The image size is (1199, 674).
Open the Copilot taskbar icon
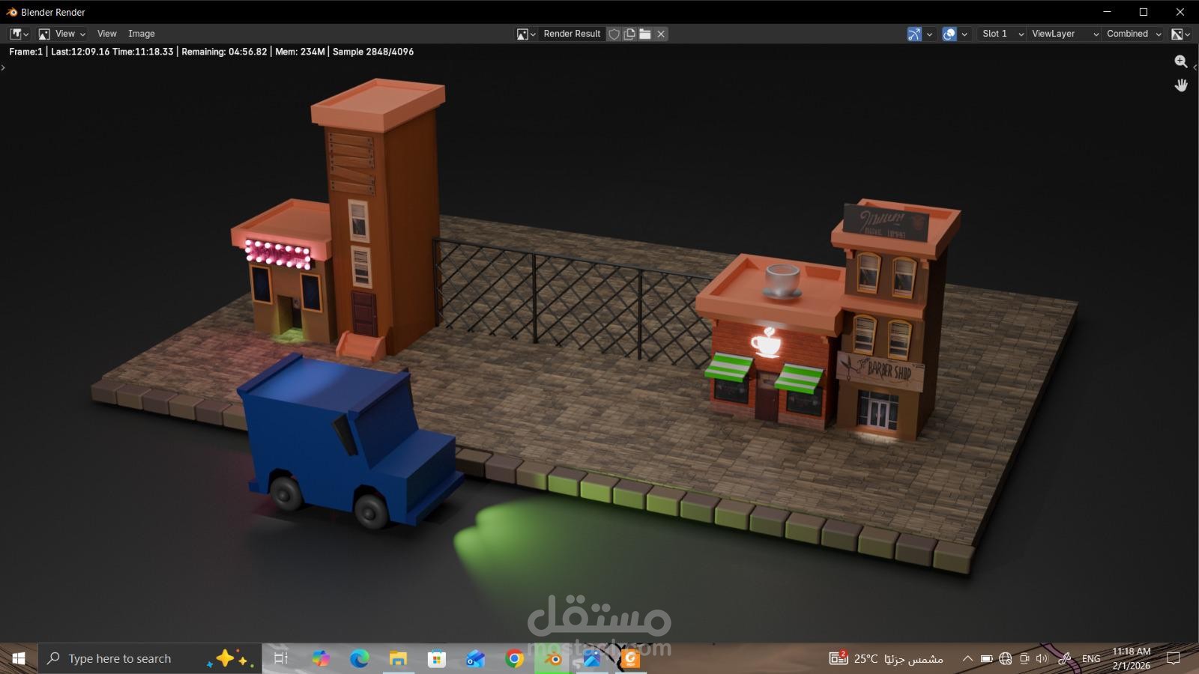click(x=321, y=658)
